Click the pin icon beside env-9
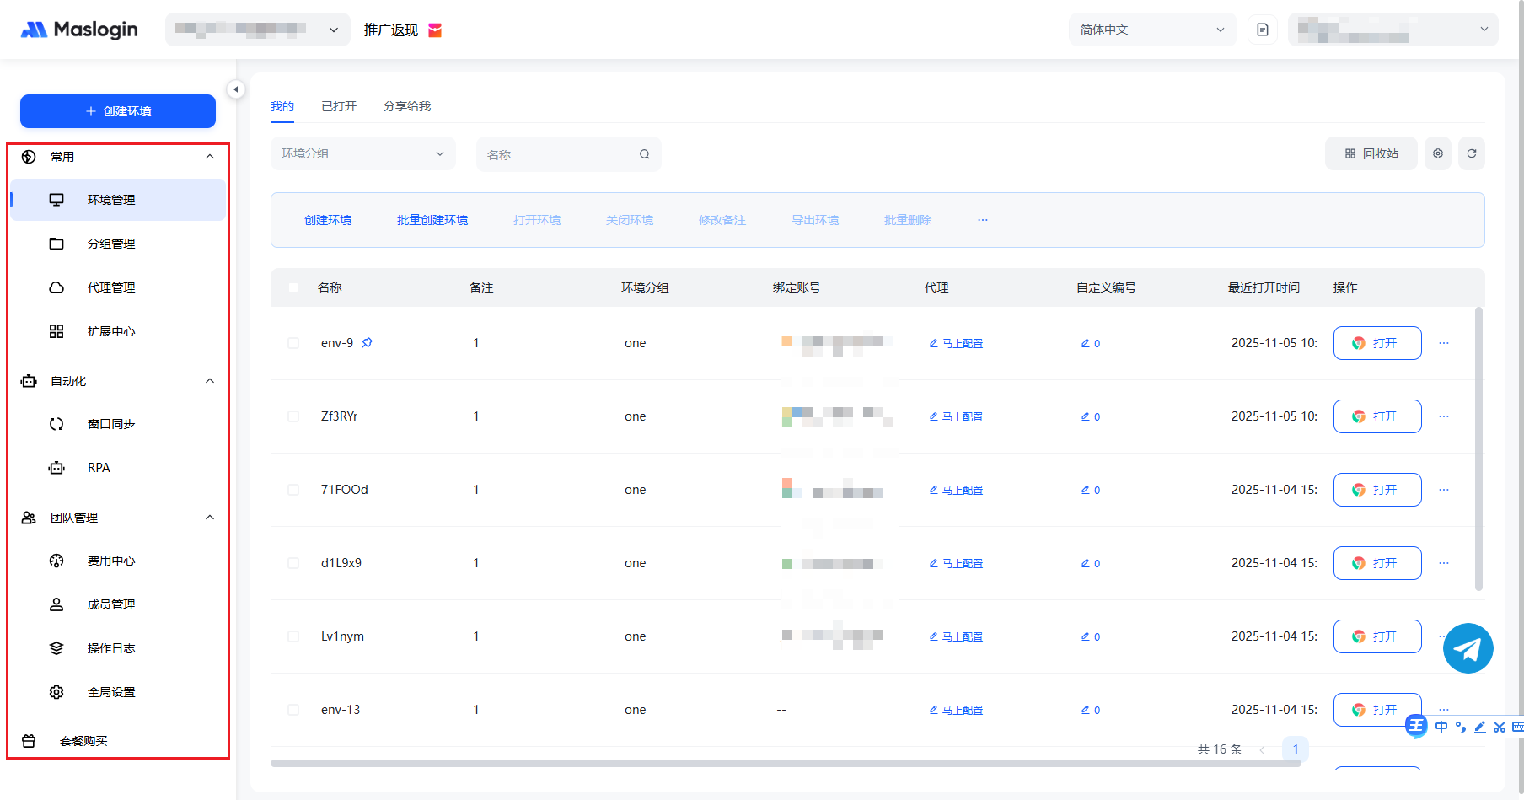 [367, 343]
